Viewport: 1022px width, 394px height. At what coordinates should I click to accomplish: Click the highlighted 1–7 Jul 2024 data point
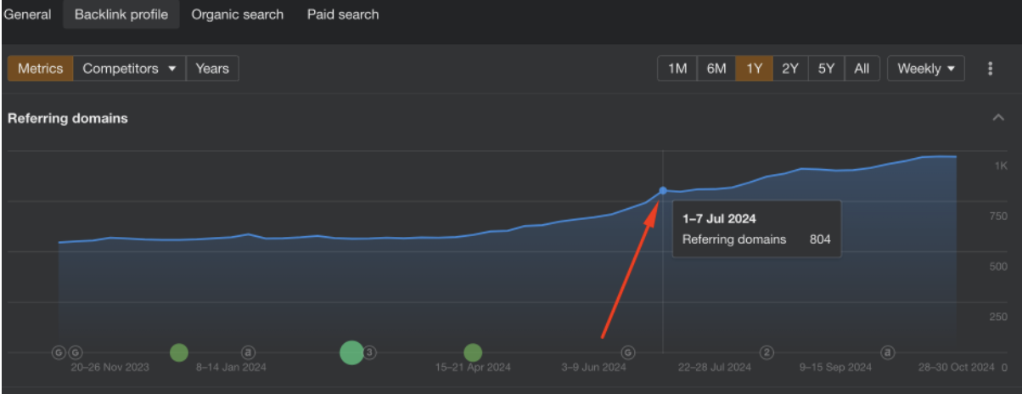663,190
